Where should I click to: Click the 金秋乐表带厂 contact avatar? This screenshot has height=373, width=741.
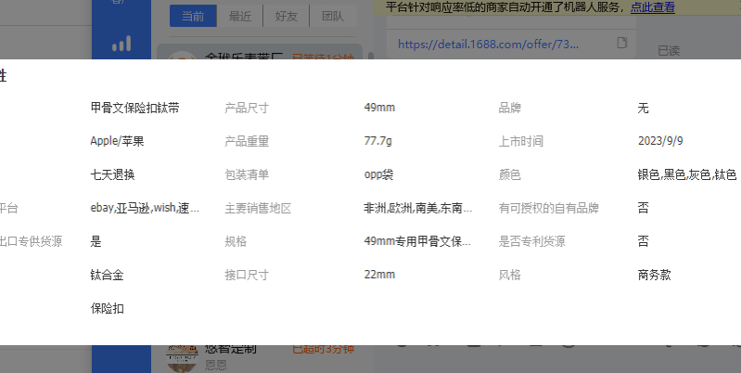point(182,58)
